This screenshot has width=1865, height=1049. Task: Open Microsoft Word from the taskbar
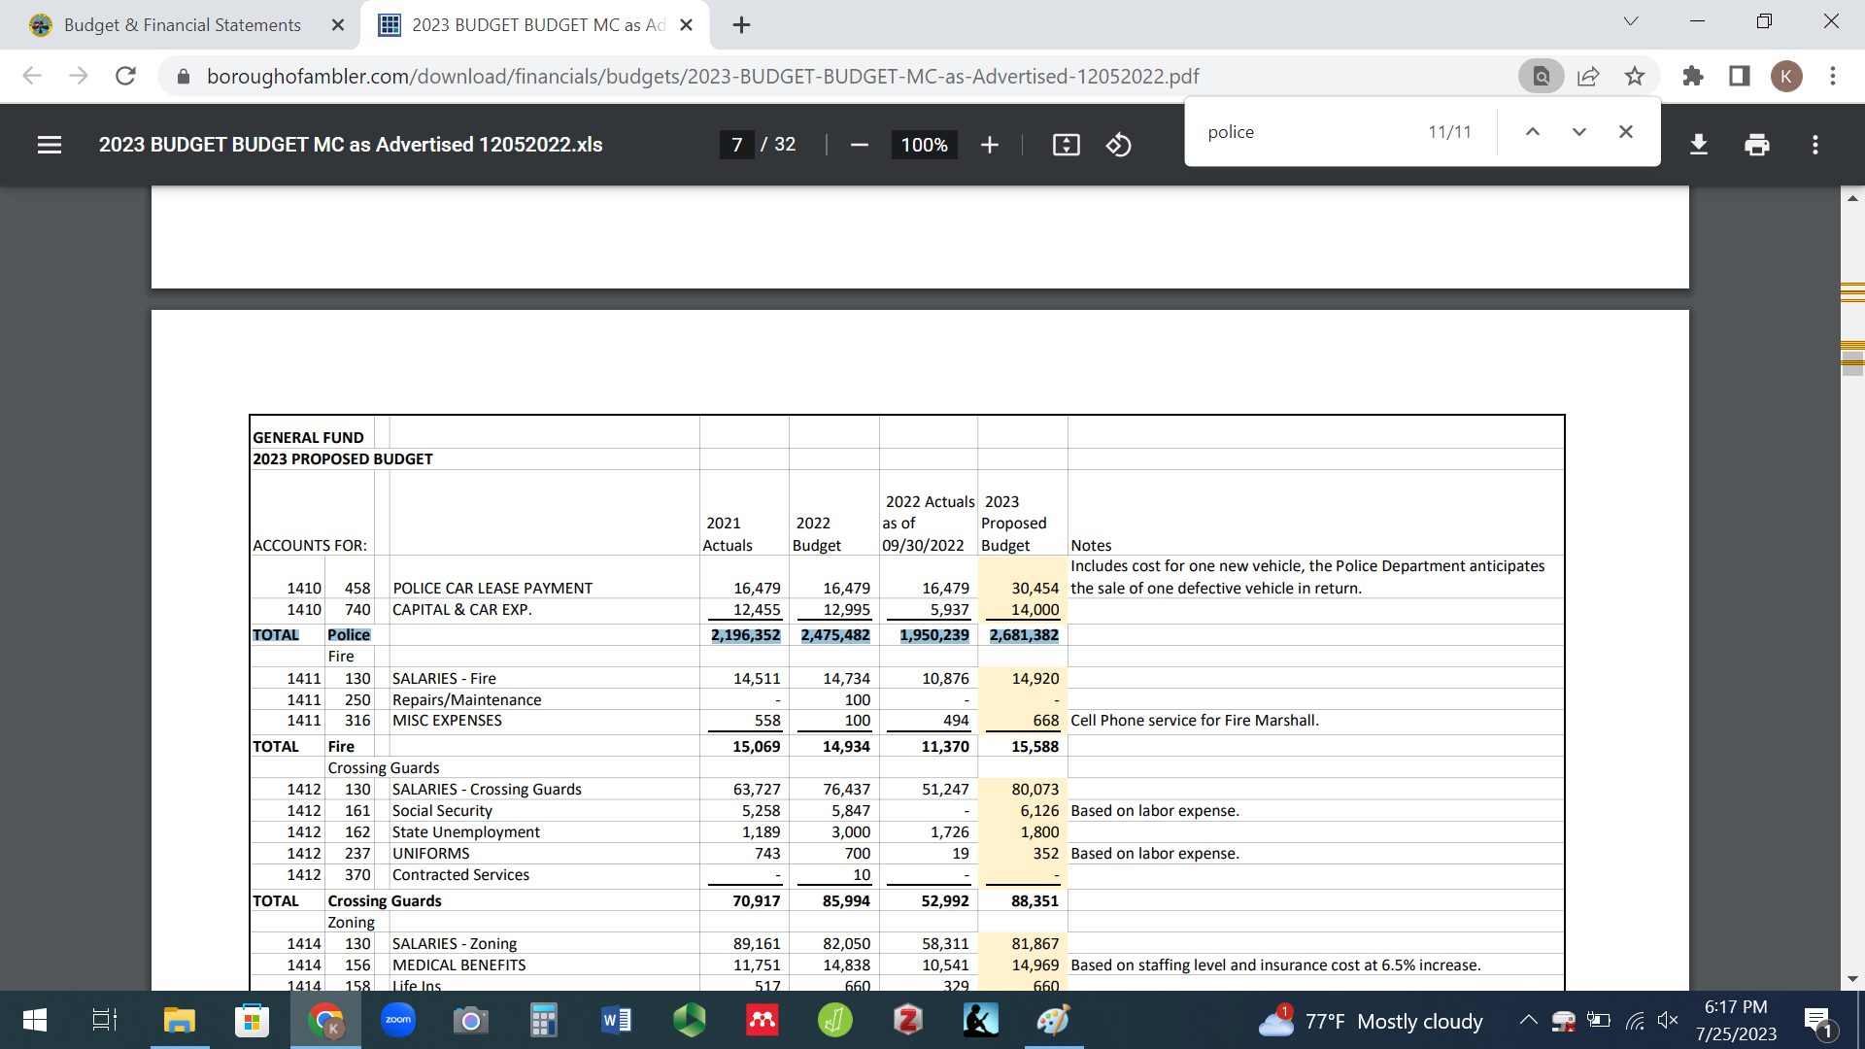(616, 1021)
